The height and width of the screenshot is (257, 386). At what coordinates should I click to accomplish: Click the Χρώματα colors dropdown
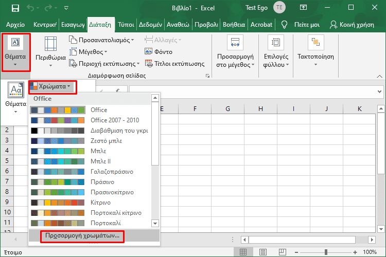point(52,86)
